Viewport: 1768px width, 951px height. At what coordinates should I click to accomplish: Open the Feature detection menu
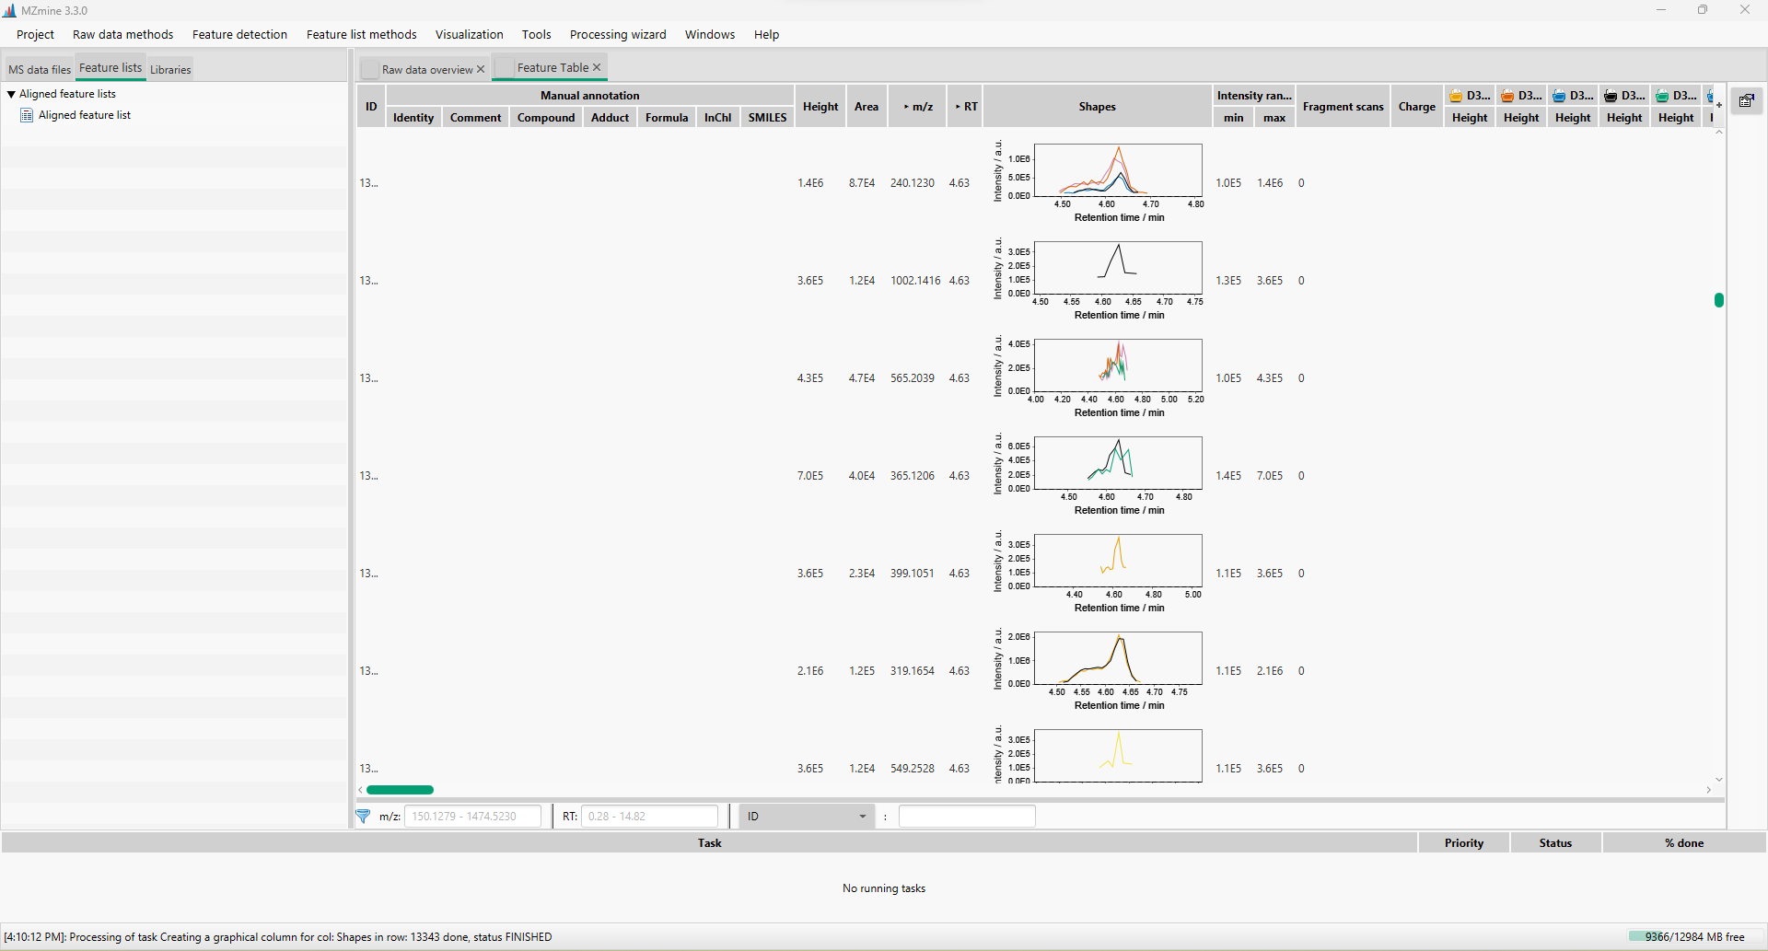pyautogui.click(x=239, y=34)
